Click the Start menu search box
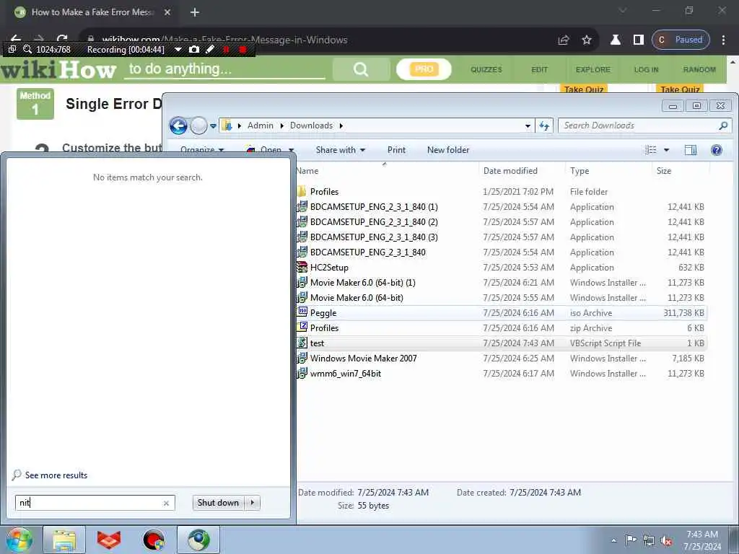The width and height of the screenshot is (739, 554). click(x=95, y=503)
